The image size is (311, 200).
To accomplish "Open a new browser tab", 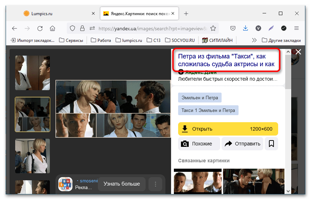I will point(186,13).
